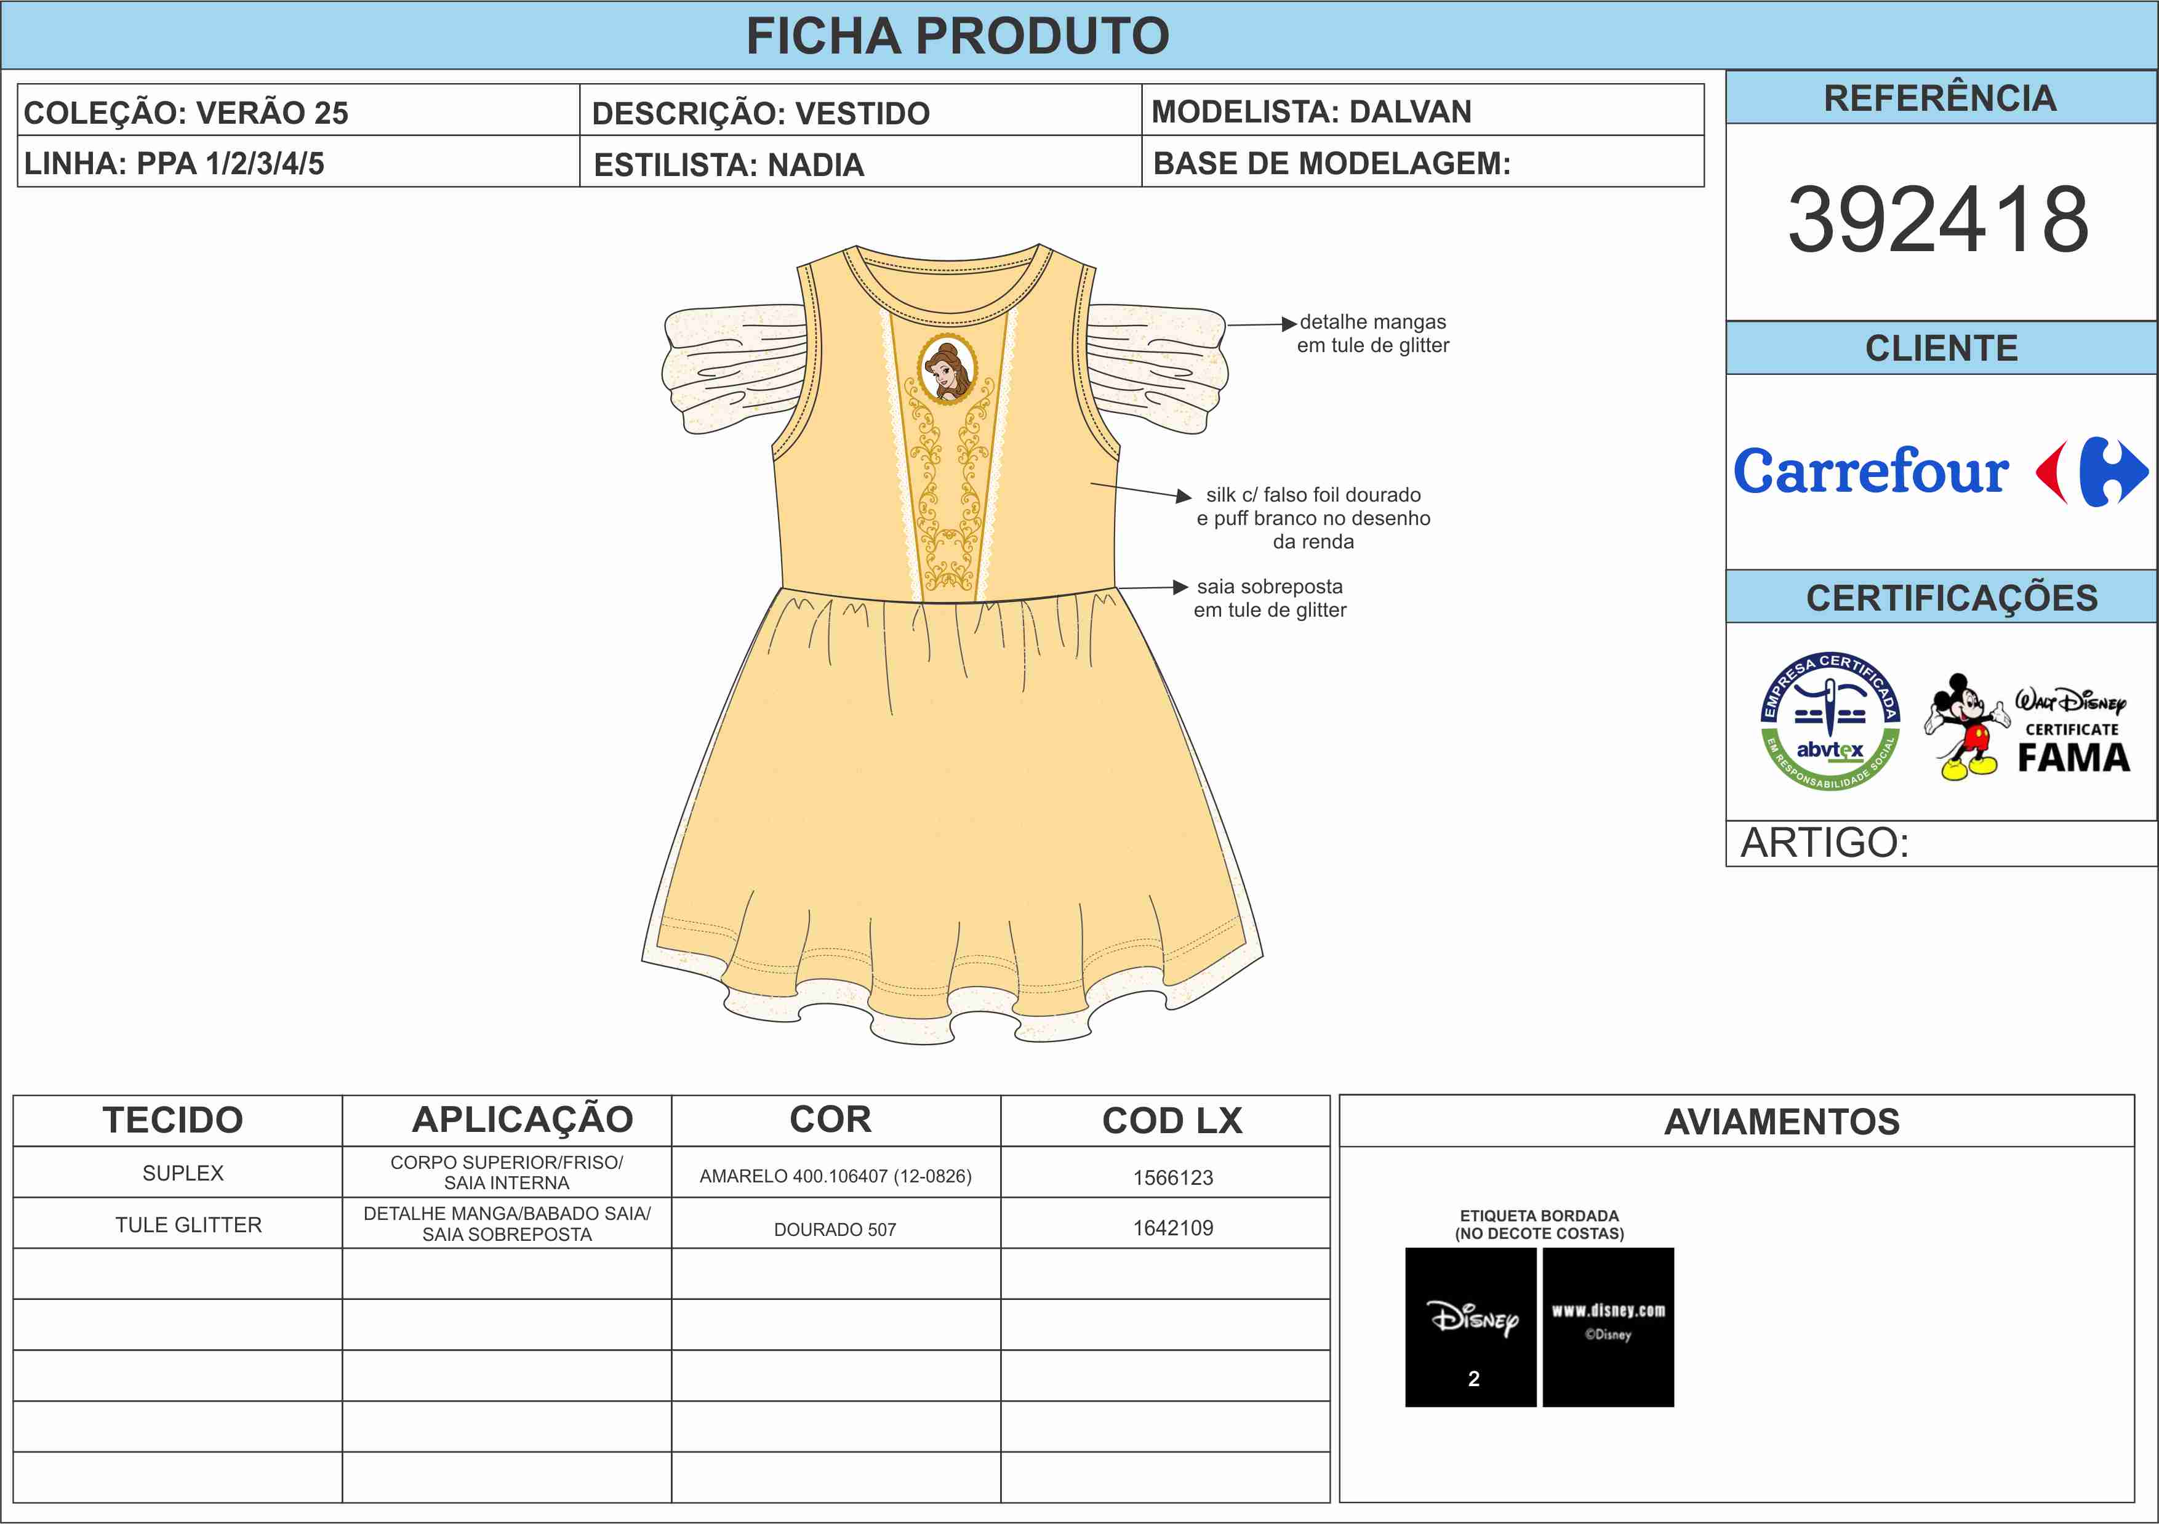Viewport: 2159px width, 1524px height.
Task: Click the arrowhead pointing to detalhe mangas
Action: click(1289, 324)
